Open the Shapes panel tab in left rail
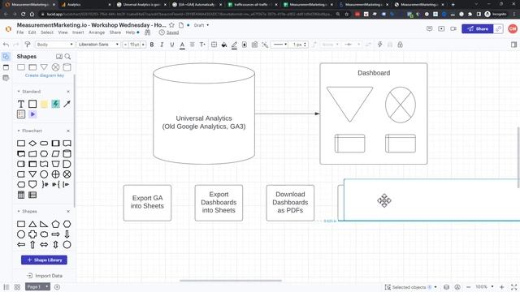The height and width of the screenshot is (292, 520). click(6, 57)
